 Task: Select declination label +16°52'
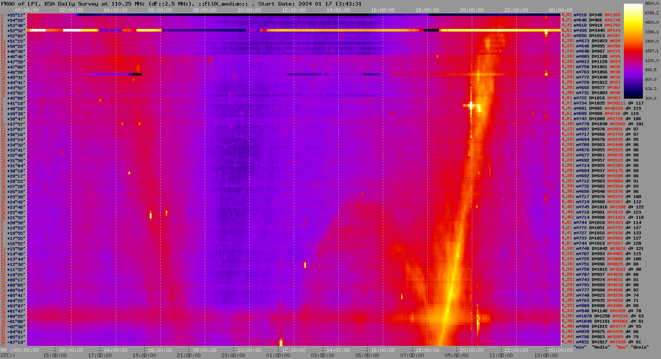[x=16, y=244]
